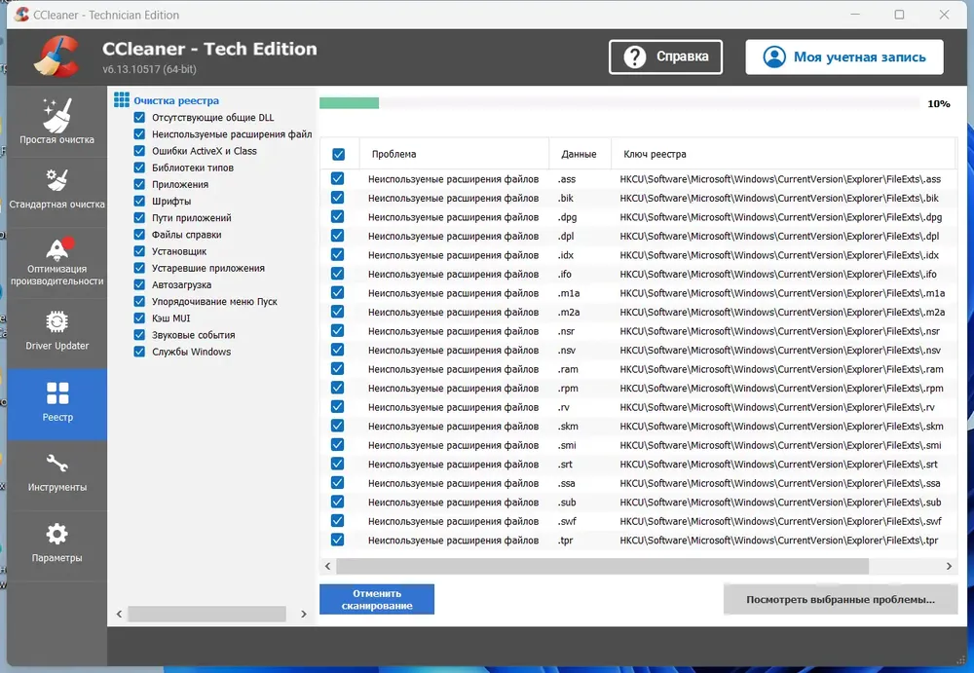Open the Driver Updater section
Screen dimensions: 974x673
(57, 333)
